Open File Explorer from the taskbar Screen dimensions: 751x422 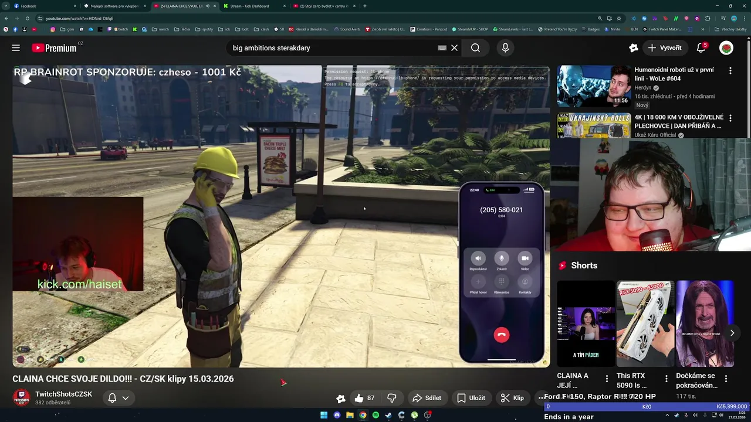tap(350, 415)
